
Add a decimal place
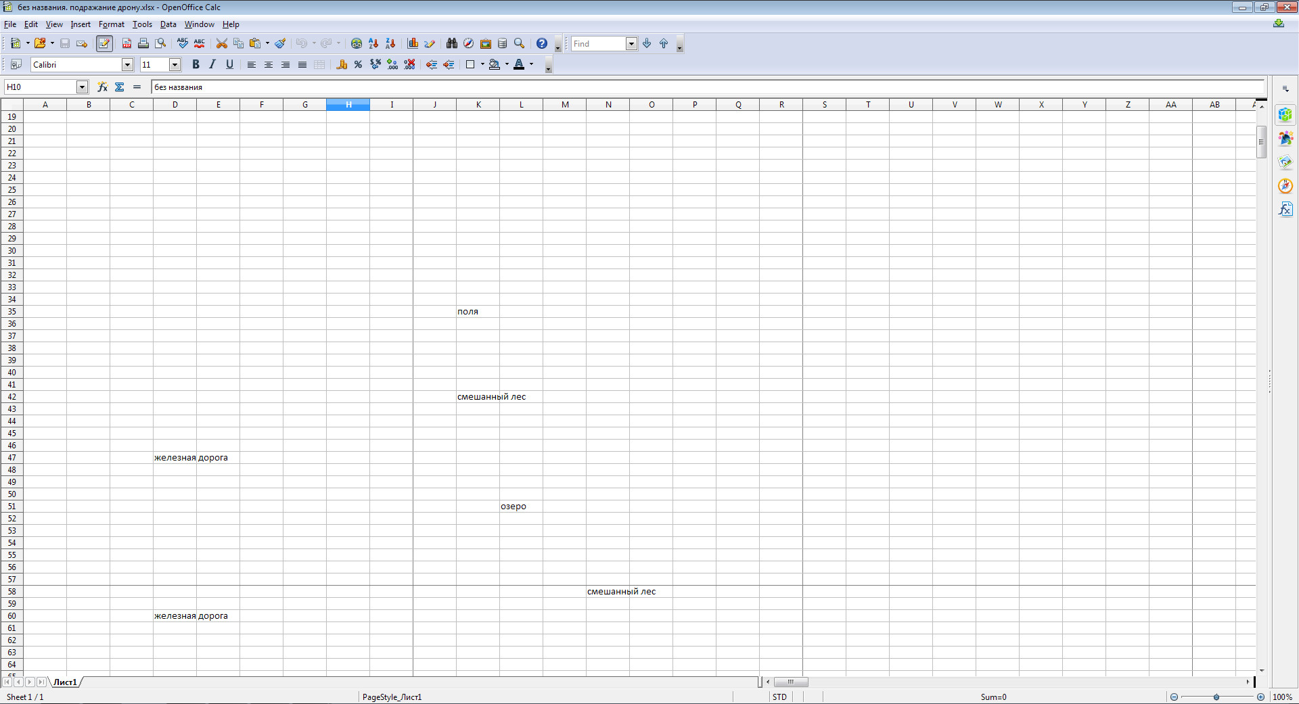392,64
